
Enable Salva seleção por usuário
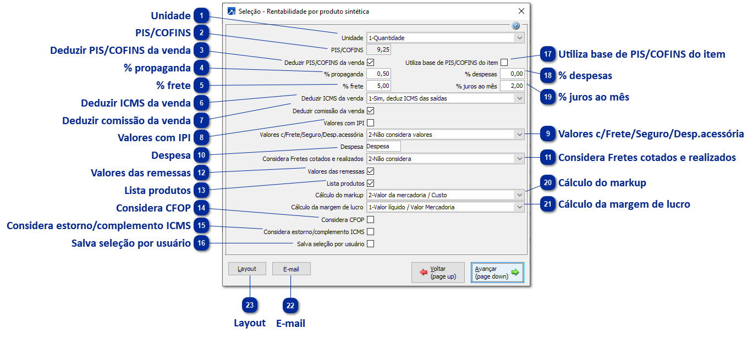370,243
